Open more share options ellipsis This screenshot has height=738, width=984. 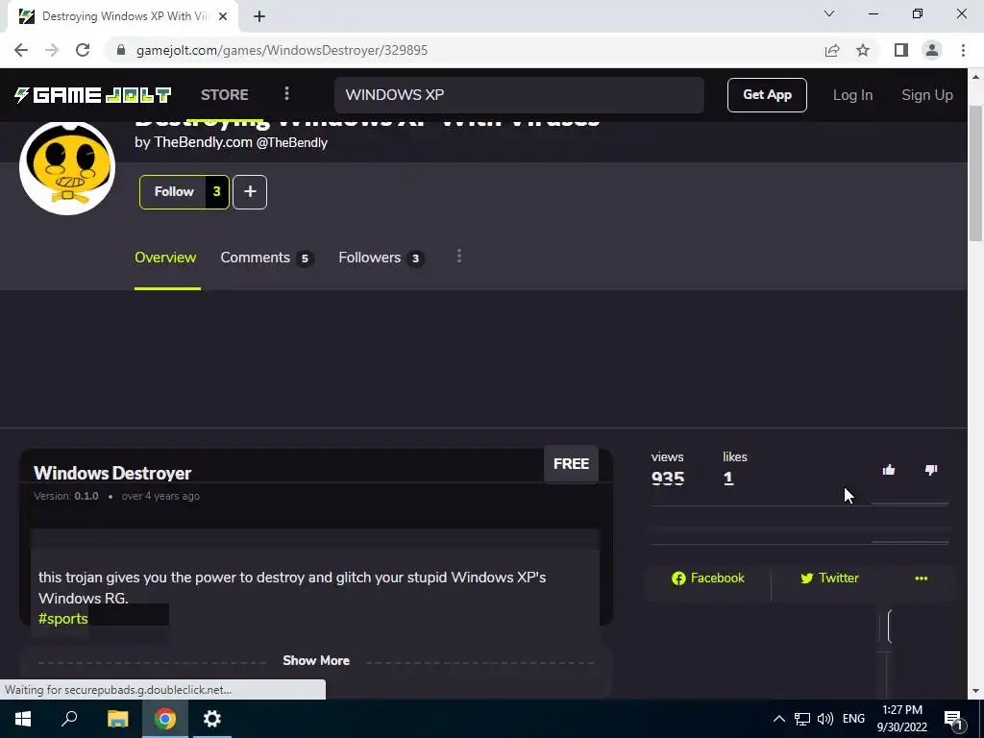[922, 578]
